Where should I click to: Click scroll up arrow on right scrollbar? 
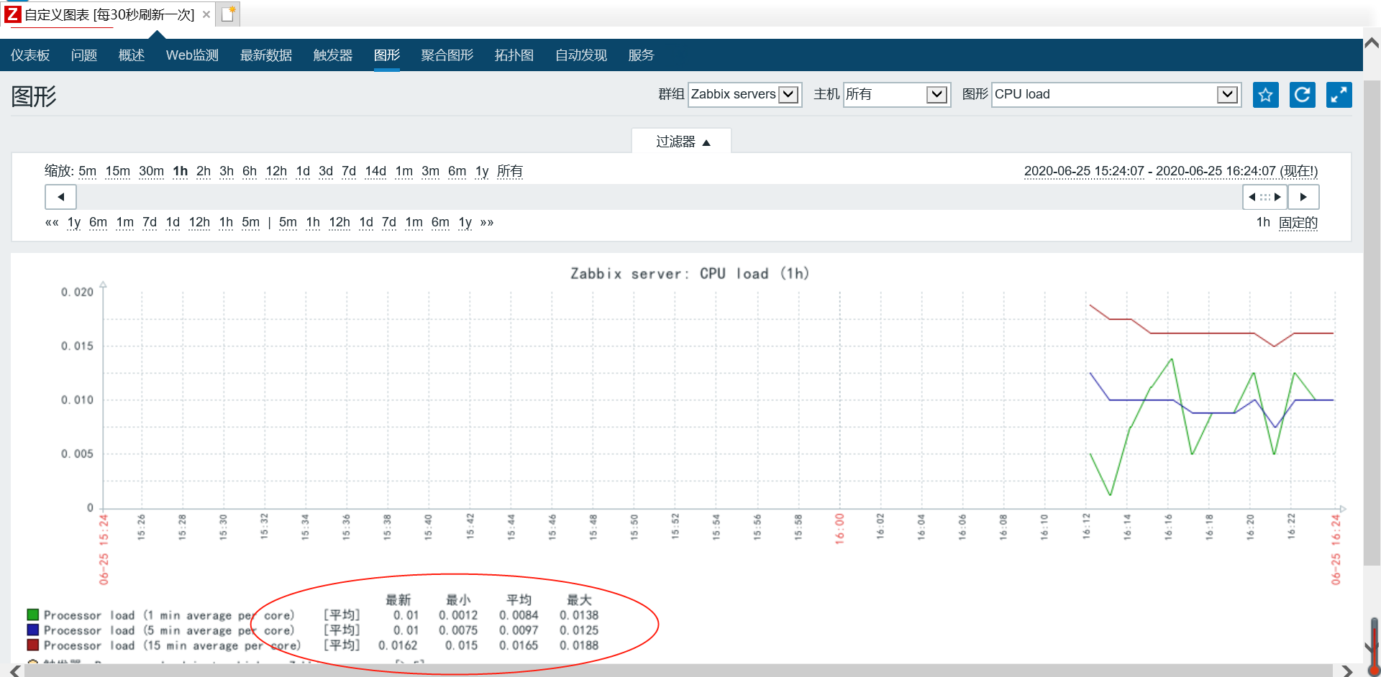point(1372,43)
